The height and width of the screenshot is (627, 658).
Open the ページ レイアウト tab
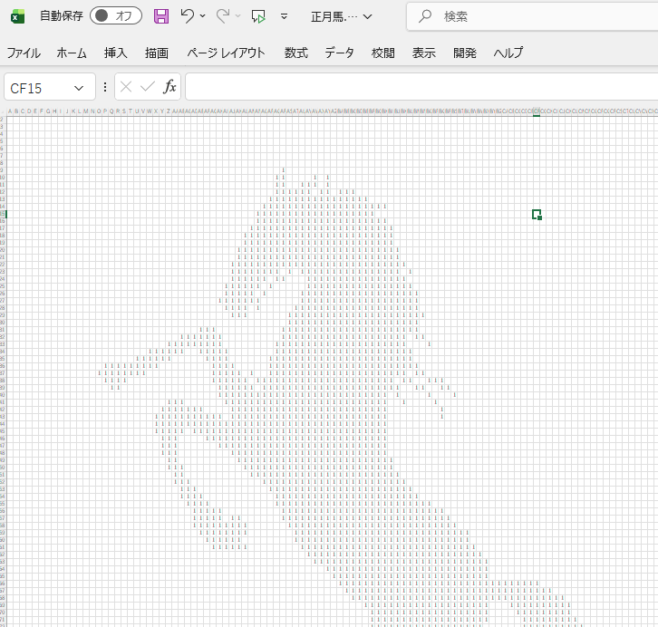pyautogui.click(x=226, y=53)
